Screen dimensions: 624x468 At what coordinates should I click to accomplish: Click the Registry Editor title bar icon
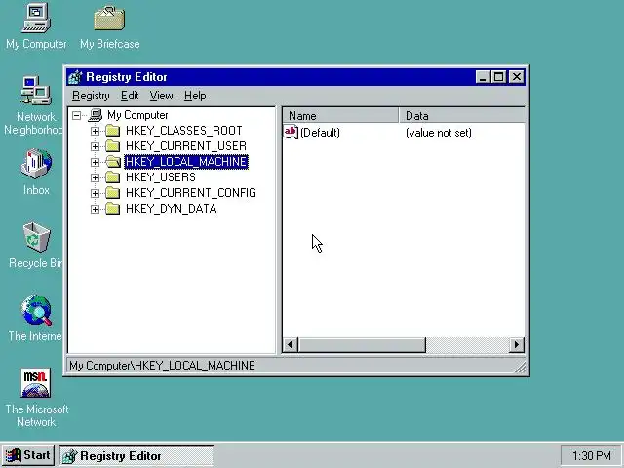75,77
